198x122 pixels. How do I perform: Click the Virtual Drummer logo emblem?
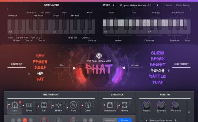(x=99, y=56)
